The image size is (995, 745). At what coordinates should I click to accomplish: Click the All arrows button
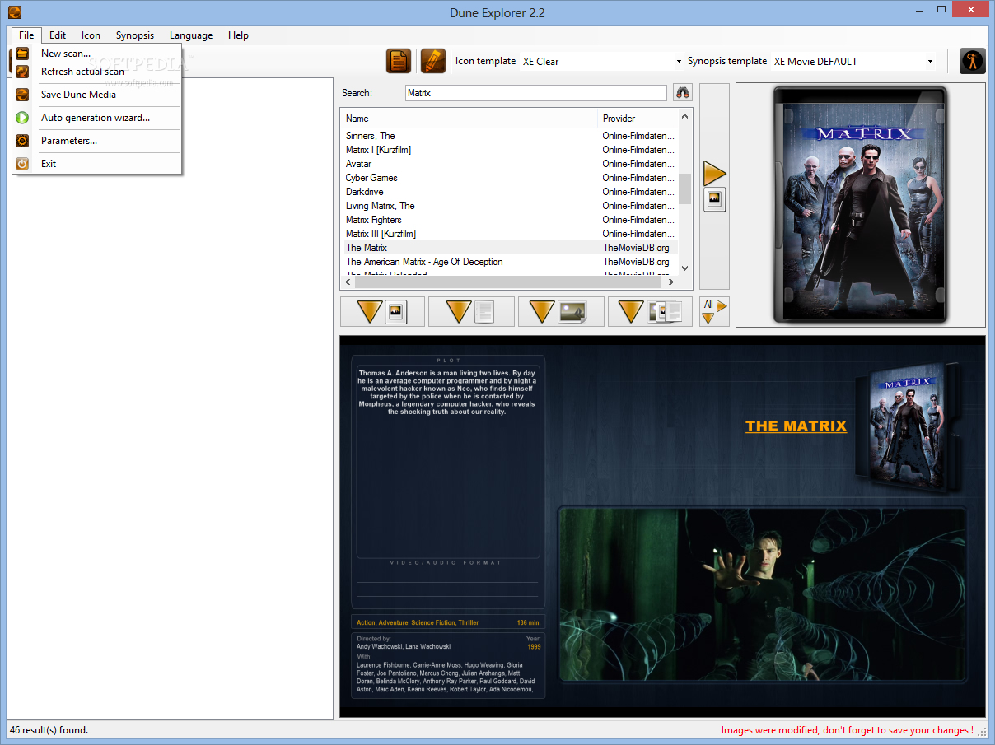(714, 312)
